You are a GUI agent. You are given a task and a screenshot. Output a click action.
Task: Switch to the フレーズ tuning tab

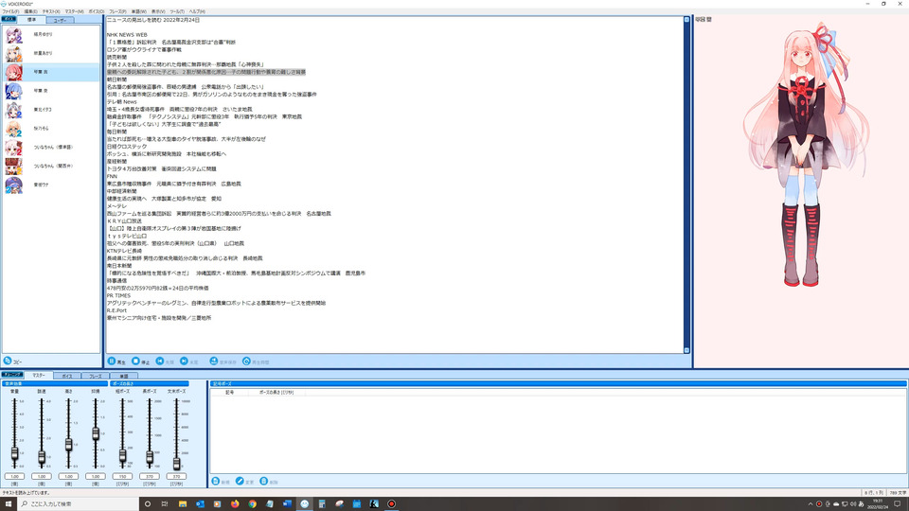click(95, 376)
